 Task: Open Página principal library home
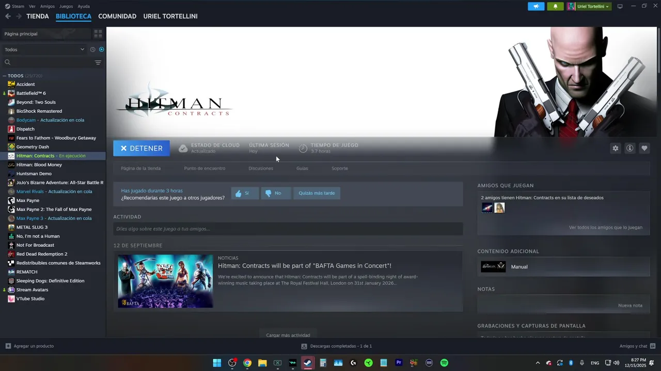(46, 33)
